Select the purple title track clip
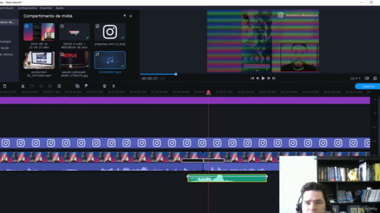The image size is (380, 213). click(185, 101)
